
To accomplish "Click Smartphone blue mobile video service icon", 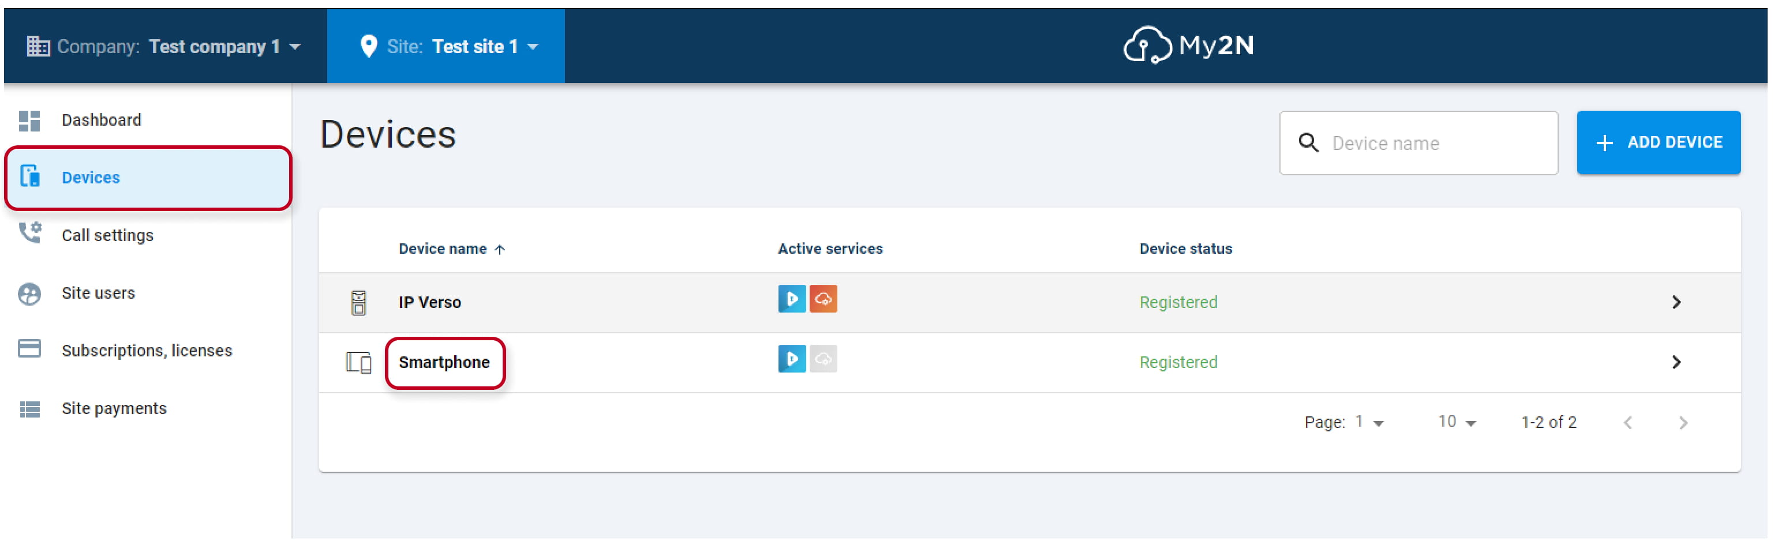I will 792,359.
